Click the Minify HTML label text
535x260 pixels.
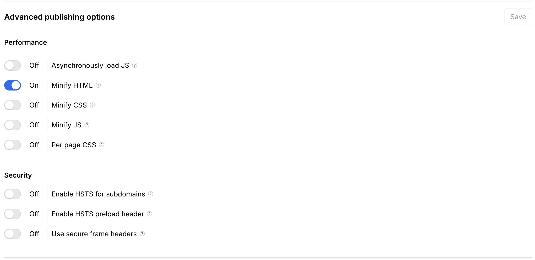coord(72,85)
